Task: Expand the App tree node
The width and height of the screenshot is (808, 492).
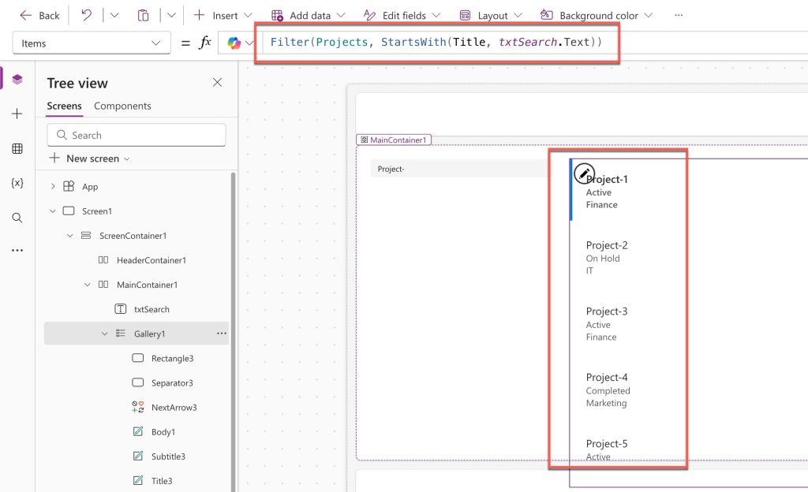Action: point(53,186)
